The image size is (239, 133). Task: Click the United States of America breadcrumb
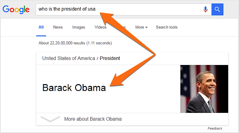click(x=69, y=58)
